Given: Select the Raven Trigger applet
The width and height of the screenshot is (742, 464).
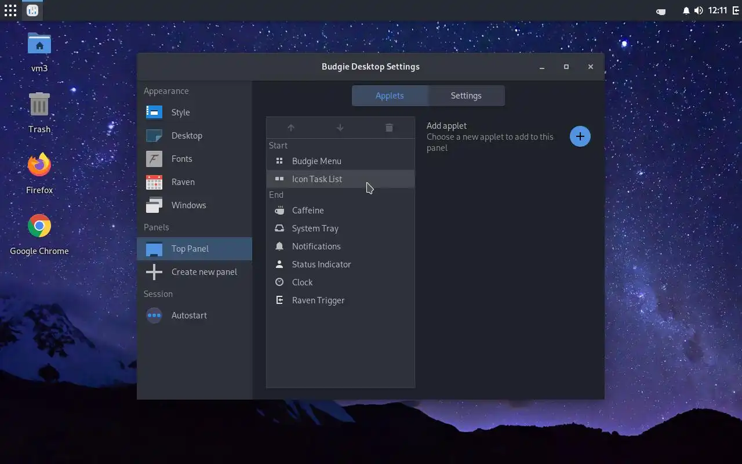Looking at the screenshot, I should click(340, 300).
